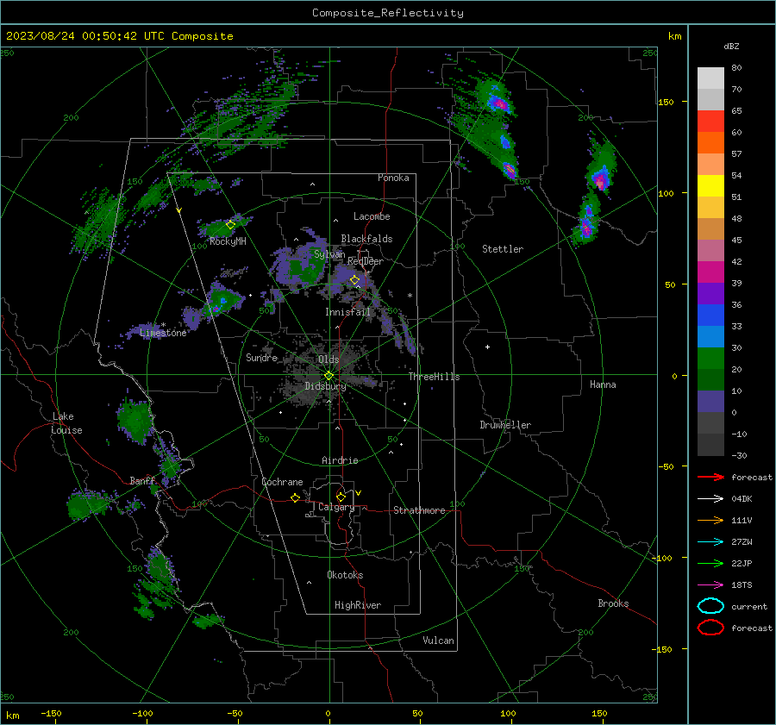The height and width of the screenshot is (725, 776).
Task: Click the Cochrane city label
Action: point(282,482)
